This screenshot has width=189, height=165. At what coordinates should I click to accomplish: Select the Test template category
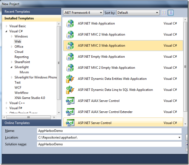click(17, 82)
